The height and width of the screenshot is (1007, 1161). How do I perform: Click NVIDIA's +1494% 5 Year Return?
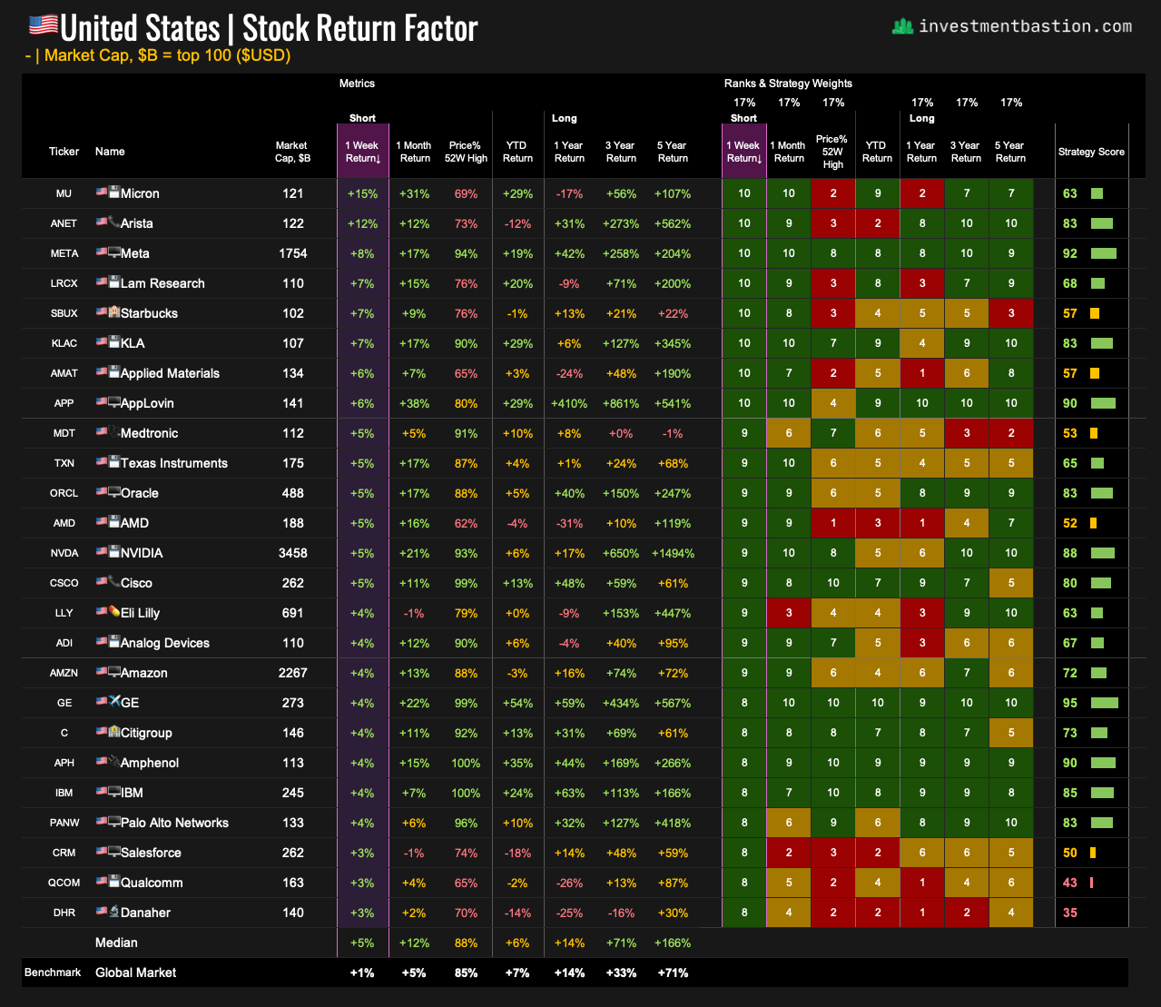673,553
